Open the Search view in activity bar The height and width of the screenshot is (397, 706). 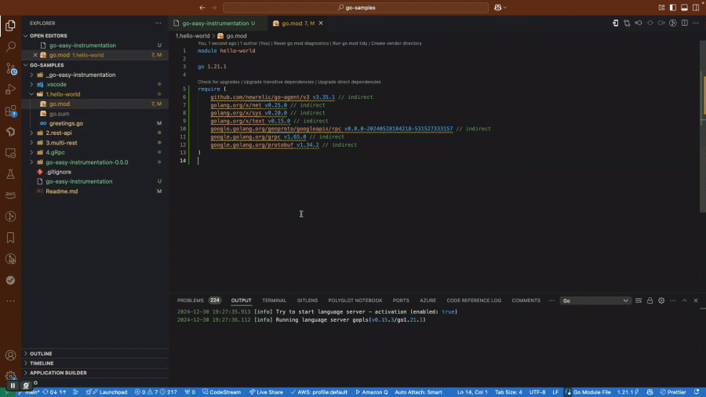(x=11, y=47)
